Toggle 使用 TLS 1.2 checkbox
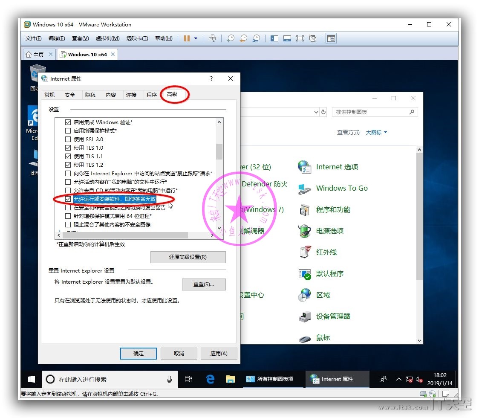 coord(68,165)
